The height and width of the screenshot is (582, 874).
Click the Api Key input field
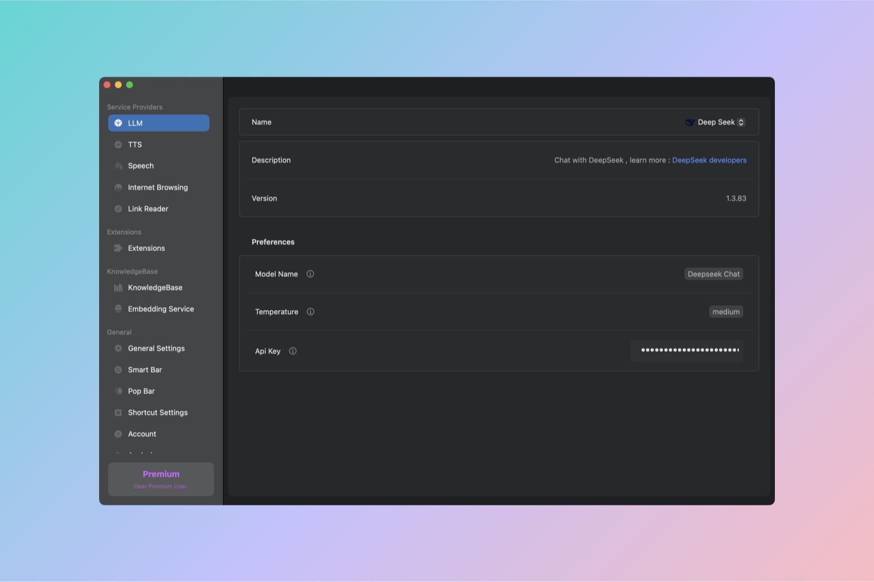[687, 351]
